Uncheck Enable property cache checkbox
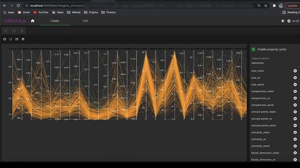This screenshot has width=300, height=168. (x=253, y=49)
